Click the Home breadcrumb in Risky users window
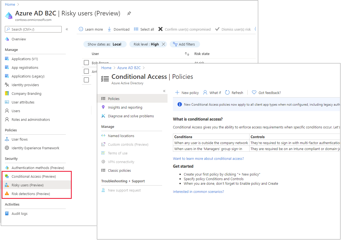Image resolution: width=341 pixels, height=240 pixels. coord(10,4)
